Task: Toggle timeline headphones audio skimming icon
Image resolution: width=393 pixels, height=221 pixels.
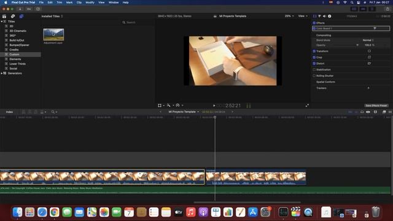Action: pyautogui.click(x=362, y=112)
